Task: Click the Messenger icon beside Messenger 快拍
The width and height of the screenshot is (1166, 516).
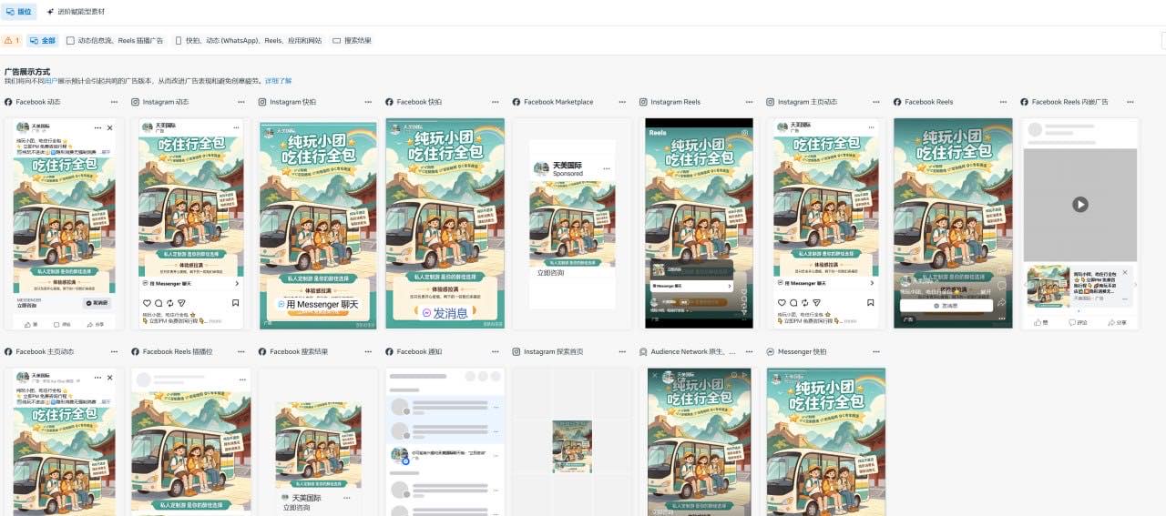Action: click(x=771, y=351)
